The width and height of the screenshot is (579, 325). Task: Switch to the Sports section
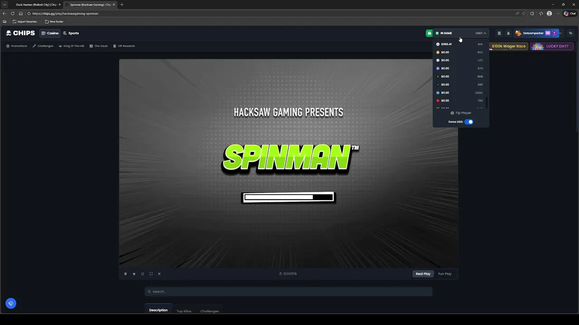71,33
